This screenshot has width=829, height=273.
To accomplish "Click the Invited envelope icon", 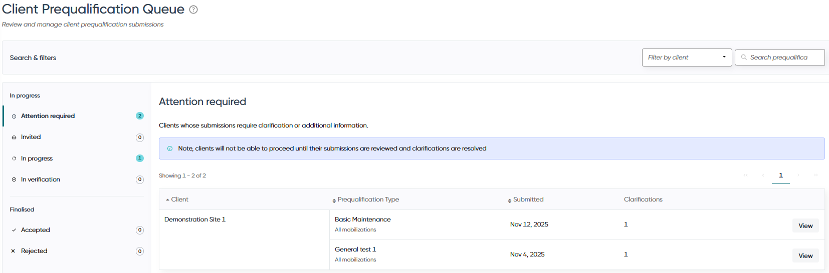I will click(14, 137).
